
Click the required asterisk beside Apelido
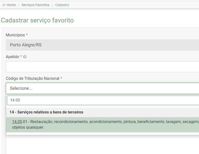point(21,56)
